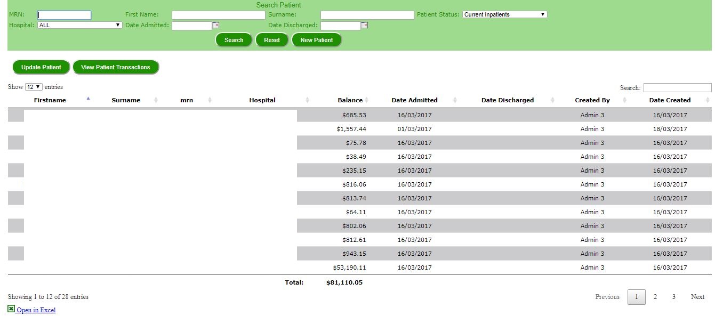Open the View Patient Transactions button
Viewport: 715px width, 316px height.
click(116, 67)
